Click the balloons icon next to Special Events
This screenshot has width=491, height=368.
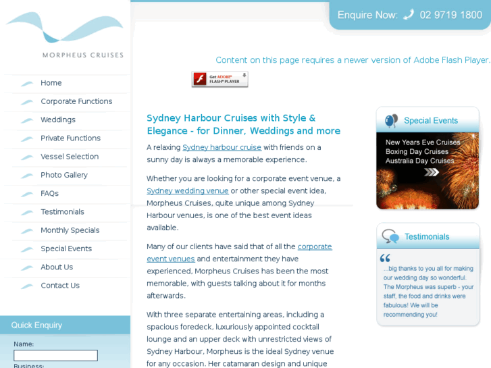[391, 121]
